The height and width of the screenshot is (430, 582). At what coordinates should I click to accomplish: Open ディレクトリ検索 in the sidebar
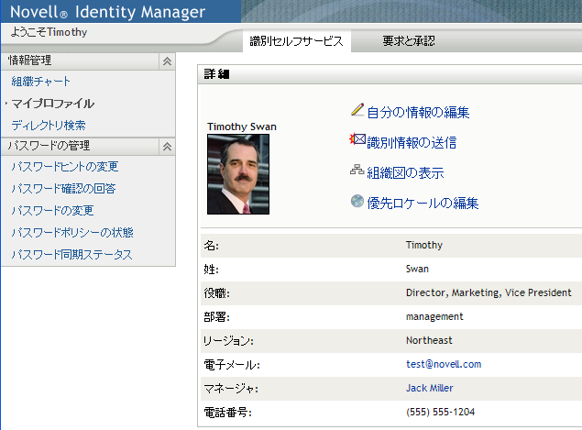click(x=49, y=125)
